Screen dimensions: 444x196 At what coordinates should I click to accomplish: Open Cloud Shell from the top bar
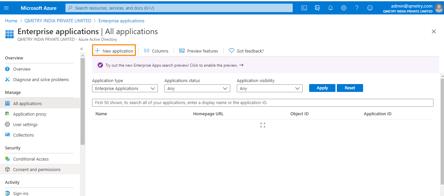(x=304, y=8)
